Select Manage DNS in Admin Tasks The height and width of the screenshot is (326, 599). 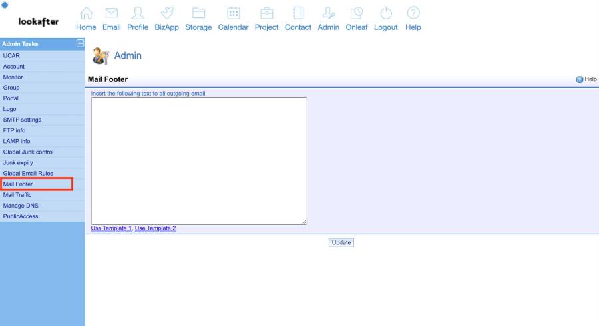point(21,206)
